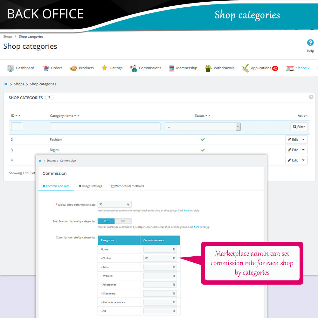The height and width of the screenshot is (318, 318).
Task: Click the Products box icon
Action: pos(74,68)
